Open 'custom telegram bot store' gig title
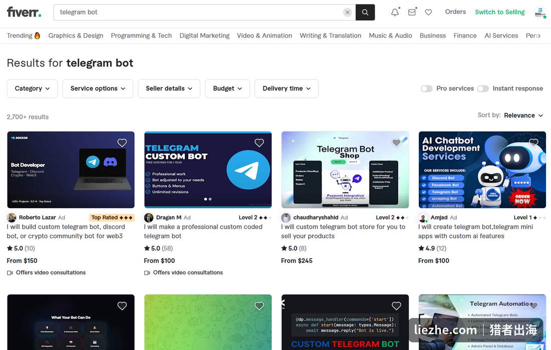The height and width of the screenshot is (350, 551). click(x=343, y=232)
